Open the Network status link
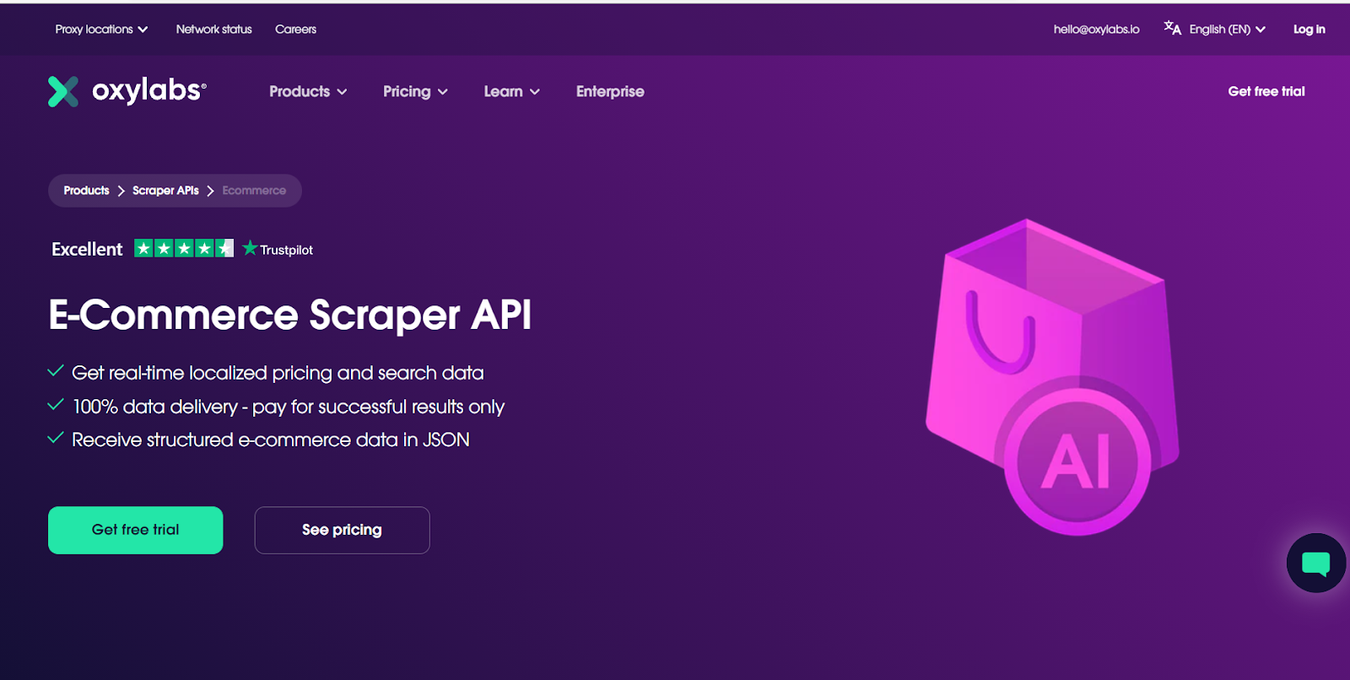Viewport: 1350px width, 680px height. [x=214, y=29]
